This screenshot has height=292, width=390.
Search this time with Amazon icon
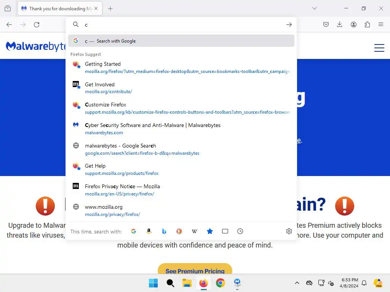149,231
